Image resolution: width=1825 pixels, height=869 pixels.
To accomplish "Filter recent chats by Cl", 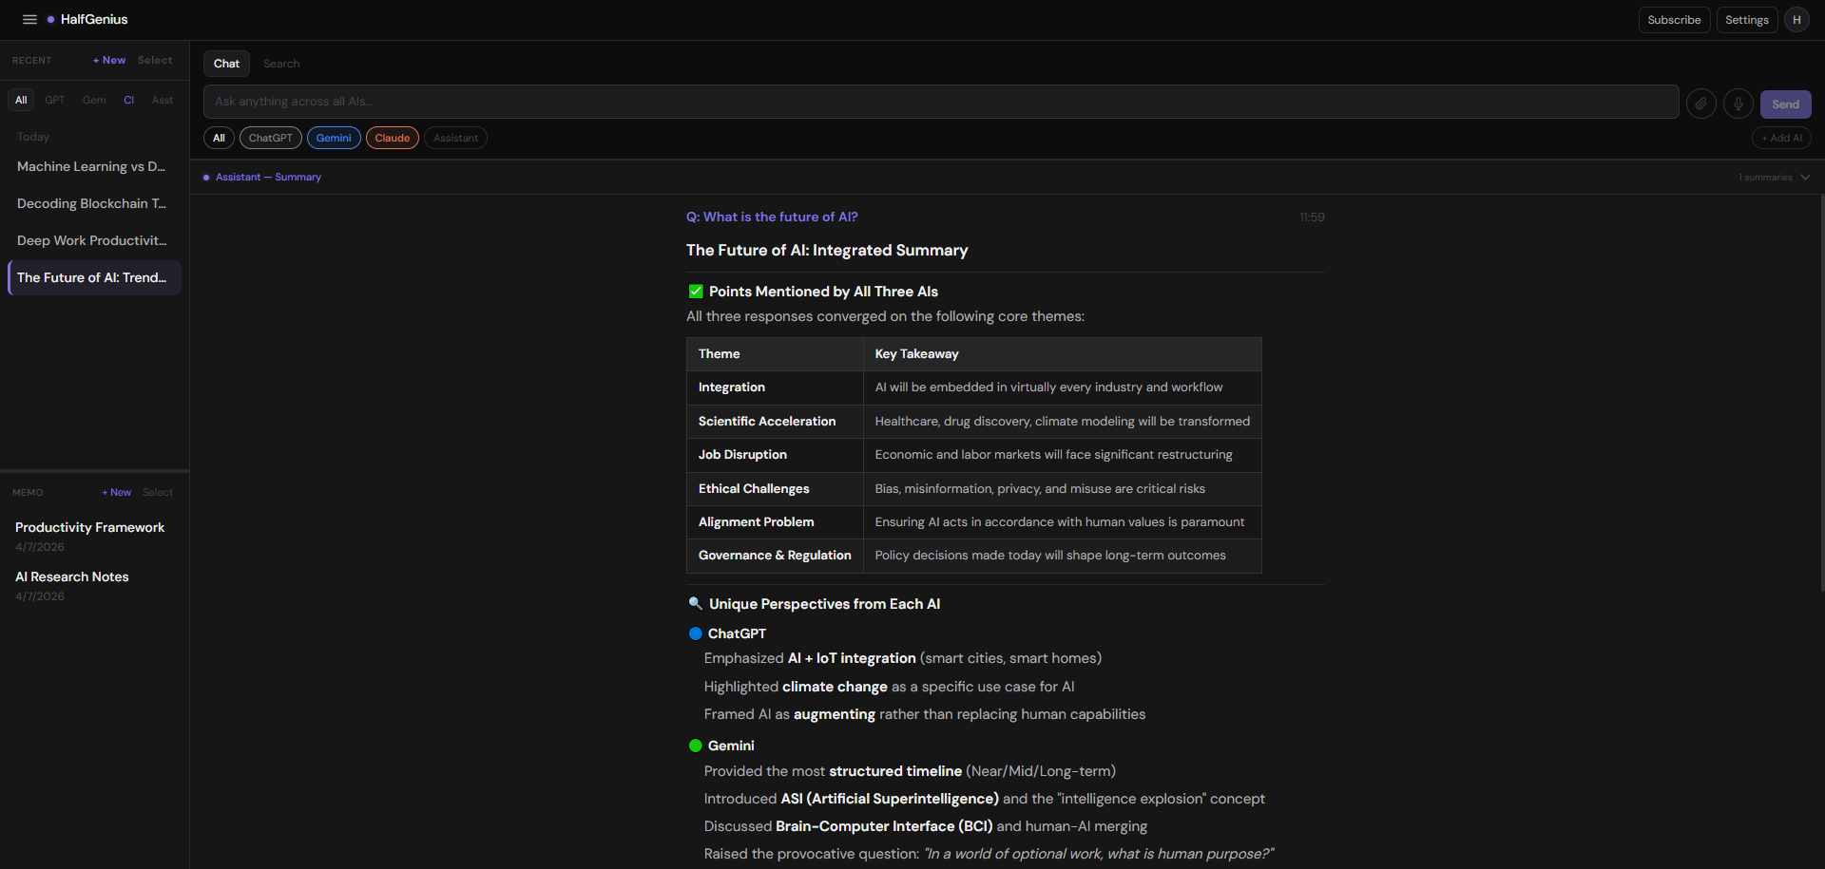I will click(x=129, y=100).
